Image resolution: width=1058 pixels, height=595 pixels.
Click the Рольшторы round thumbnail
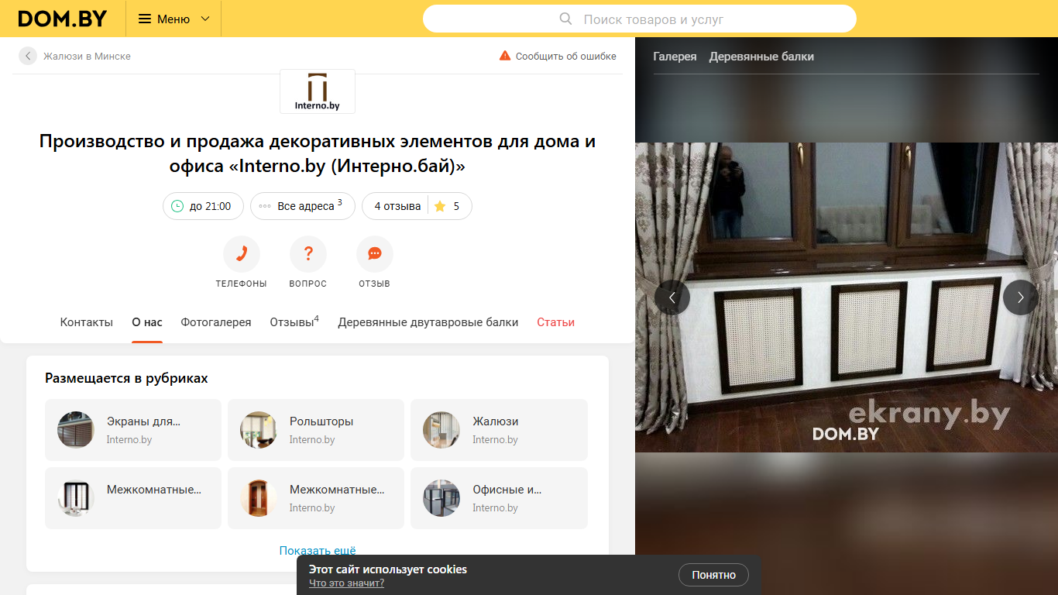pyautogui.click(x=259, y=430)
